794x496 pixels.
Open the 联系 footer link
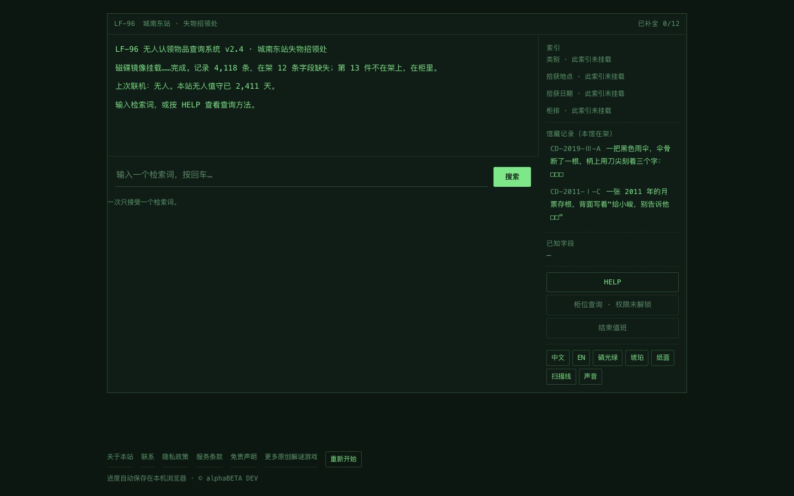(148, 457)
